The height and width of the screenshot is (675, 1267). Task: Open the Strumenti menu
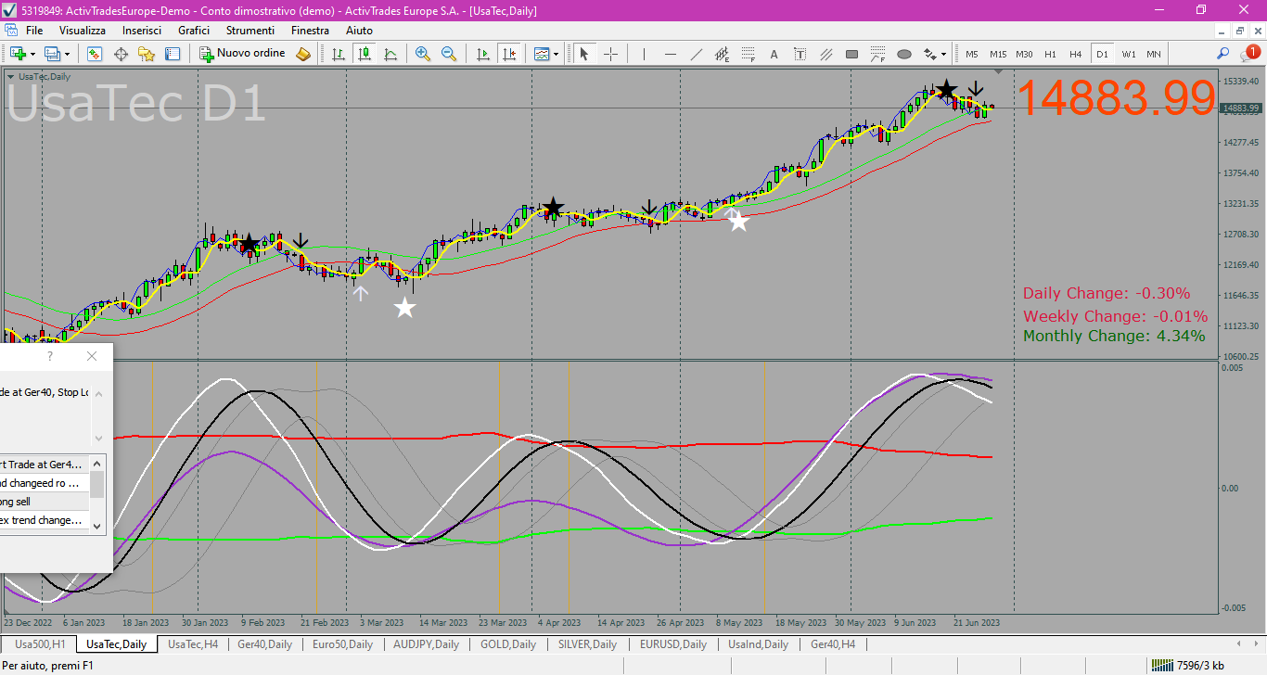pyautogui.click(x=250, y=31)
